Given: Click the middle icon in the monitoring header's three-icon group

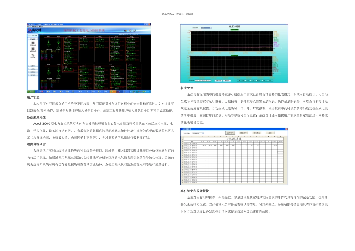Looking at the screenshot, I should tap(130, 31).
